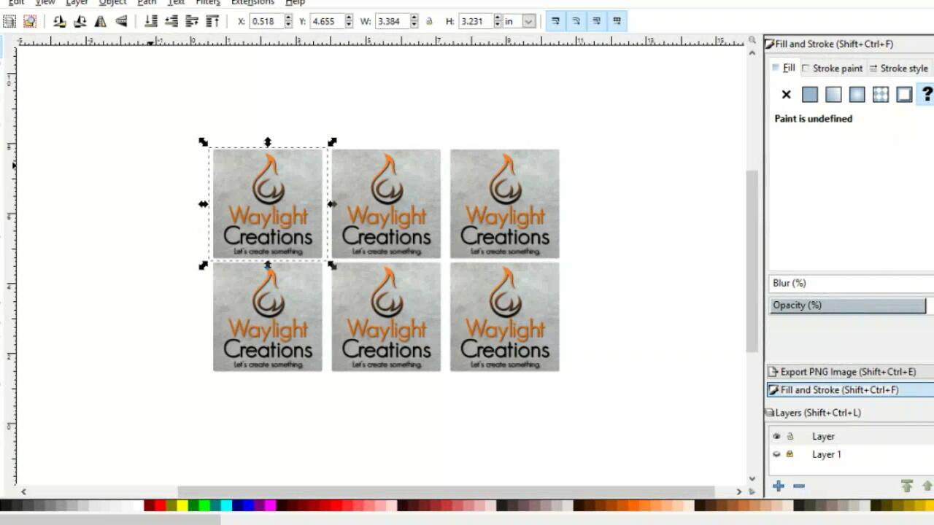The width and height of the screenshot is (934, 525).
Task: Click the vertical canvas scrollbar
Action: [x=752, y=261]
